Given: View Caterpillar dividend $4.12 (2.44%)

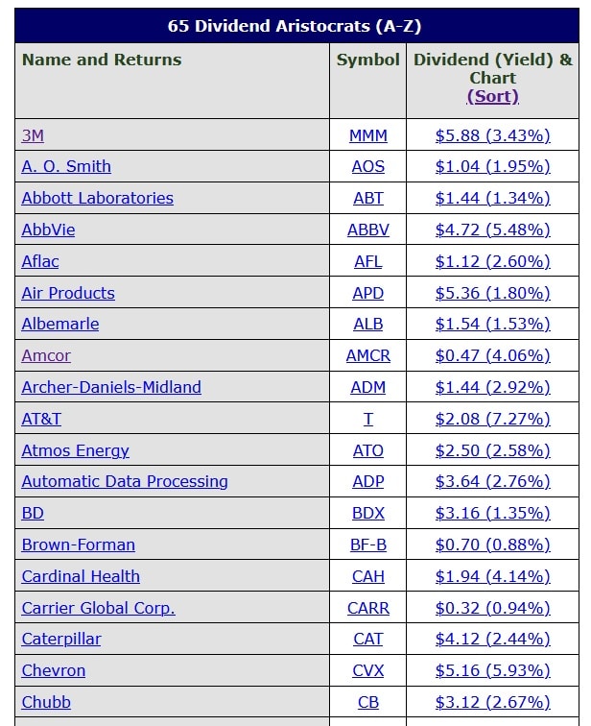Looking at the screenshot, I should (x=492, y=639).
